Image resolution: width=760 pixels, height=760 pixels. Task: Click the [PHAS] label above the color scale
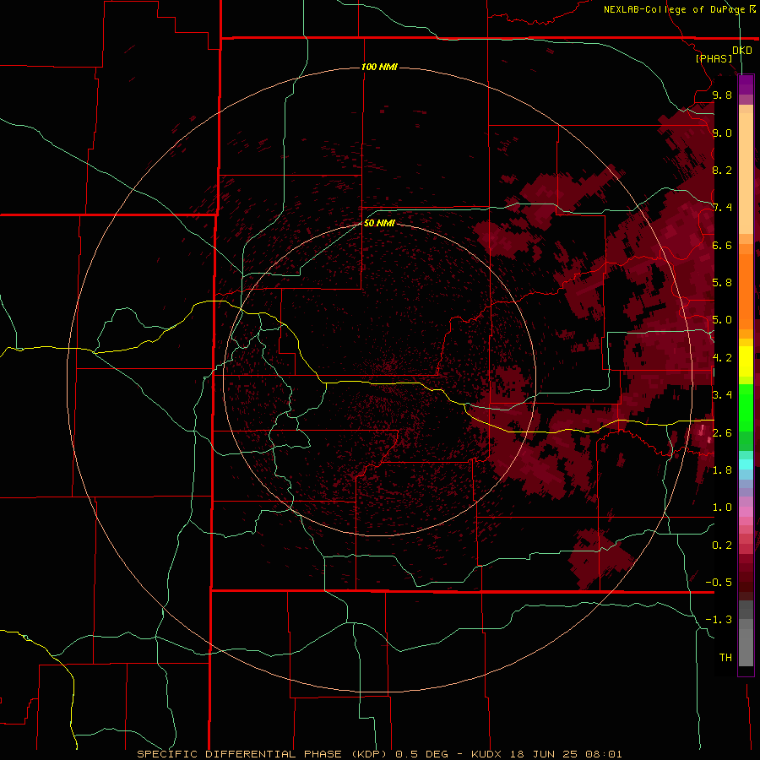click(x=714, y=58)
